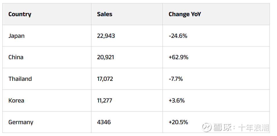Click the -7.7% change for Thailand
Viewport: 277px width, 136px height.
(x=176, y=79)
